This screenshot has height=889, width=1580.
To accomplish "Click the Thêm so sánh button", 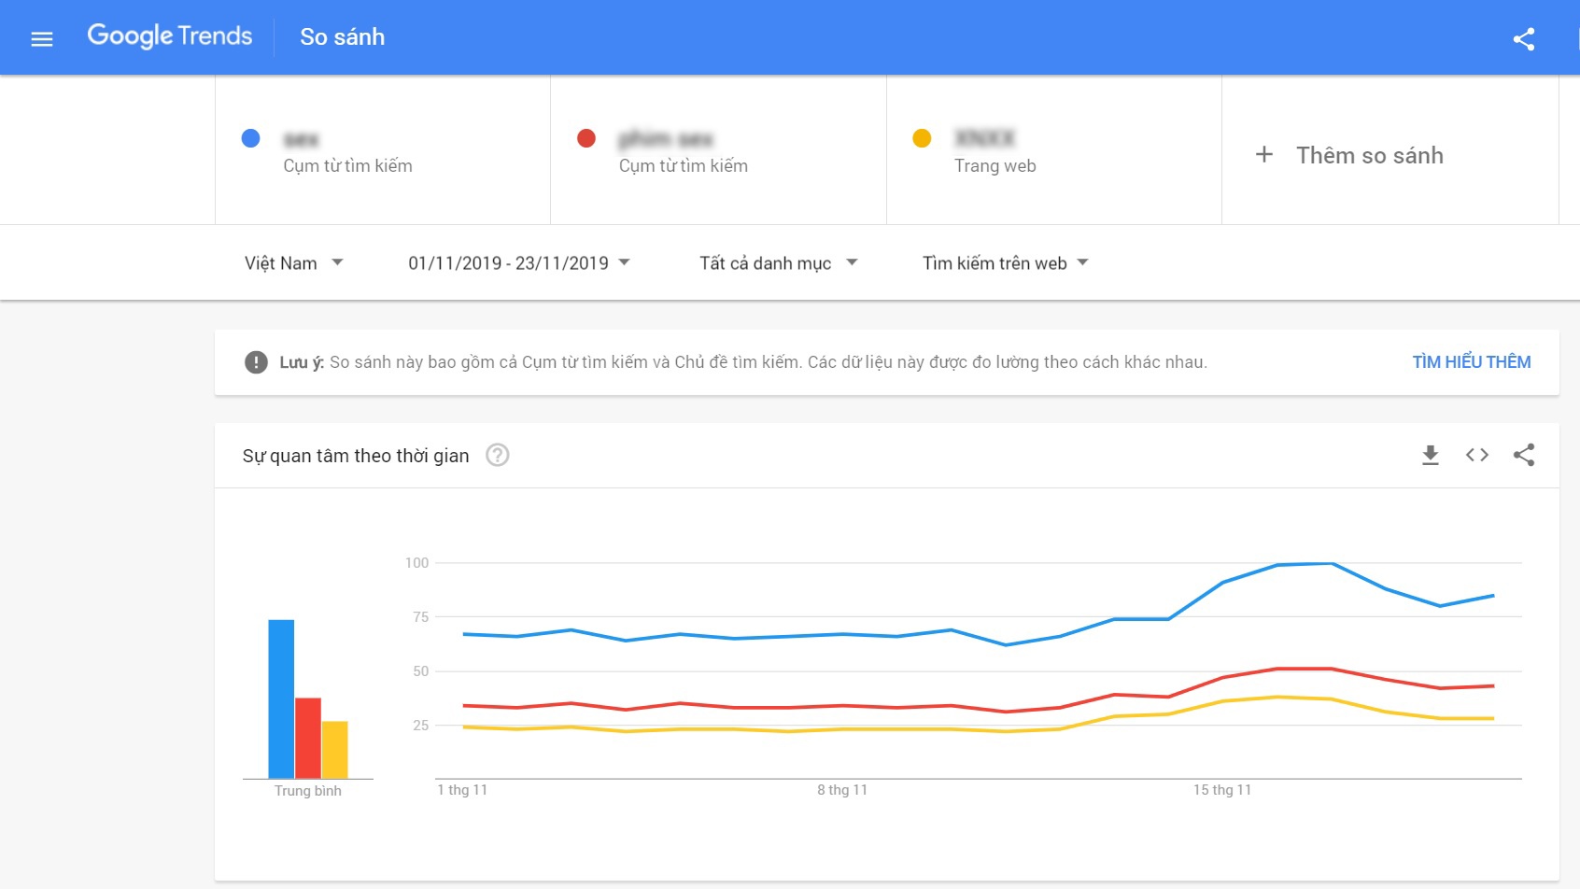I will (x=1369, y=155).
